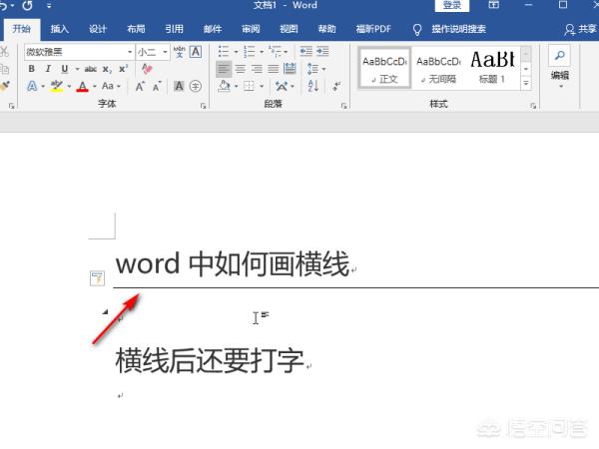Expand underline style dropdown arrow
The width and height of the screenshot is (599, 449).
click(x=77, y=69)
